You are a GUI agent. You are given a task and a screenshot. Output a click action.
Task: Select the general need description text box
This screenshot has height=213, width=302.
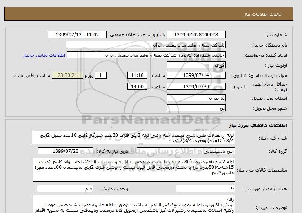click(x=133, y=138)
